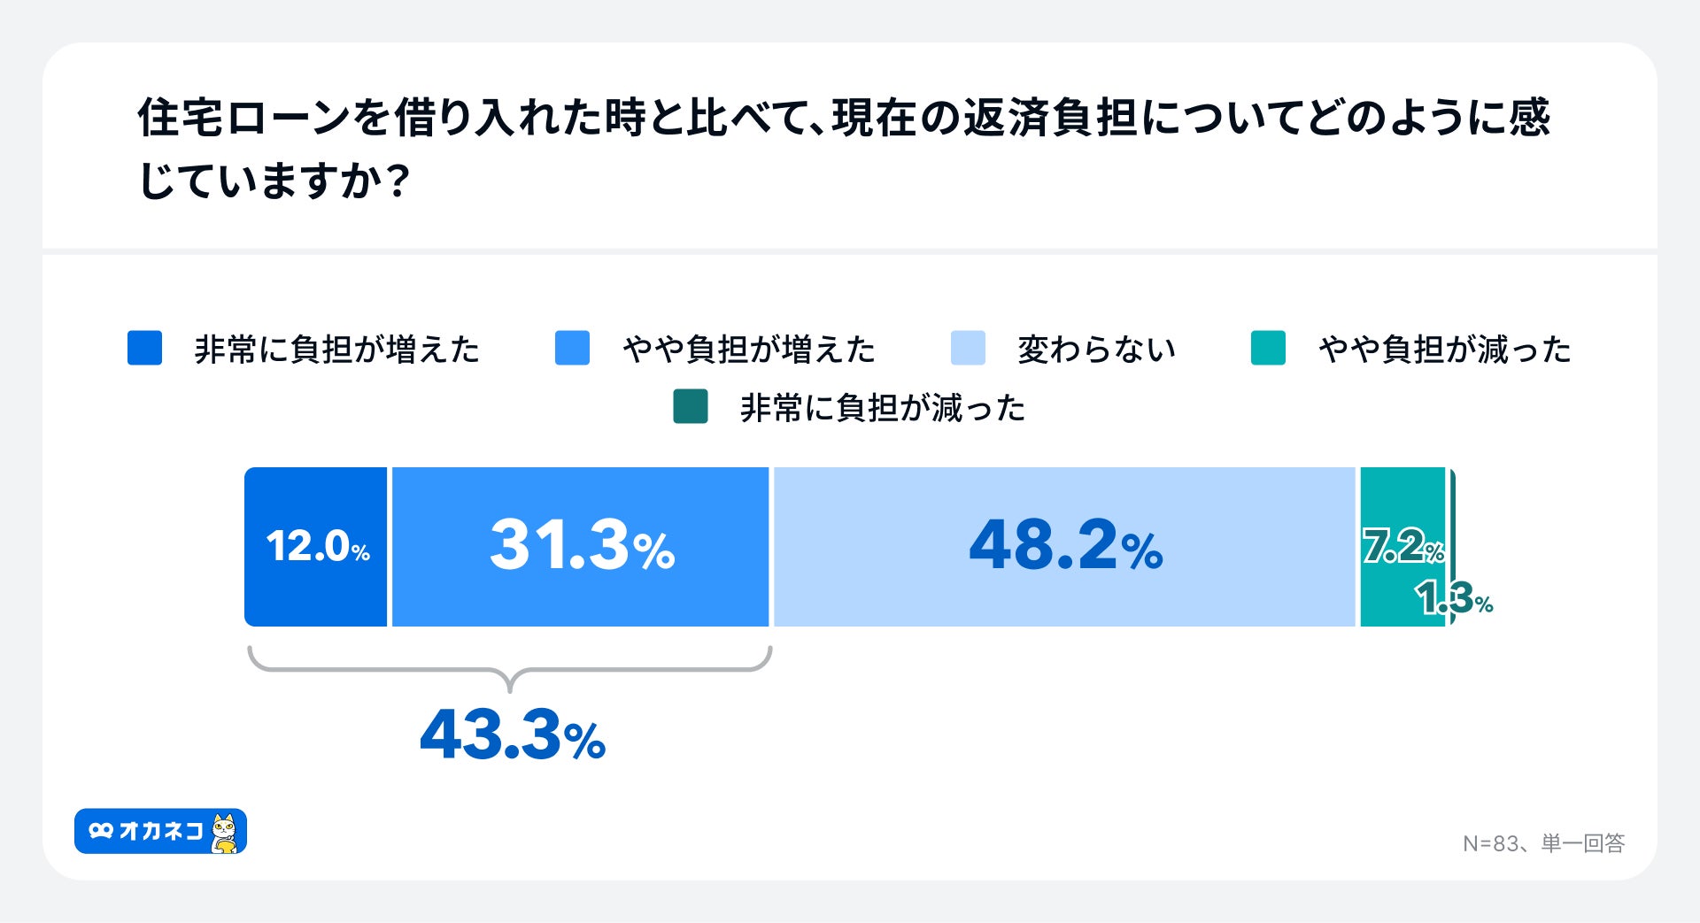Viewport: 1700px width, 923px height.
Task: Select the 31.3% bar segment
Action: click(x=581, y=547)
